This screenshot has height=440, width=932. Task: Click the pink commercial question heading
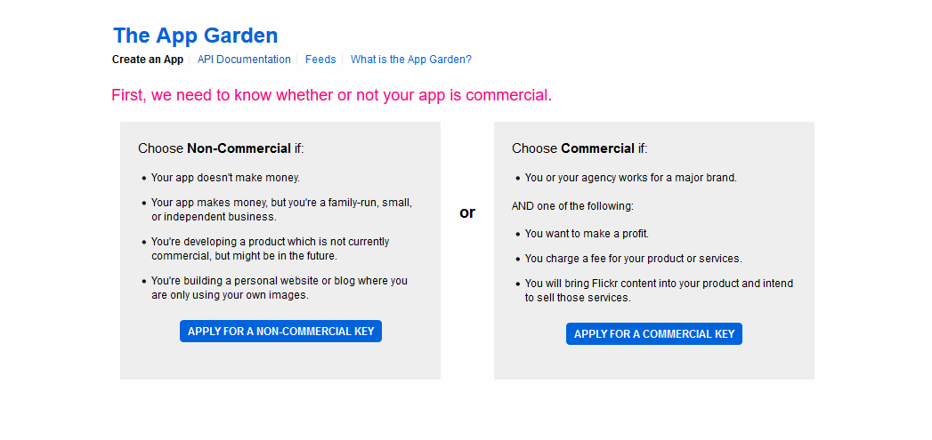point(331,95)
